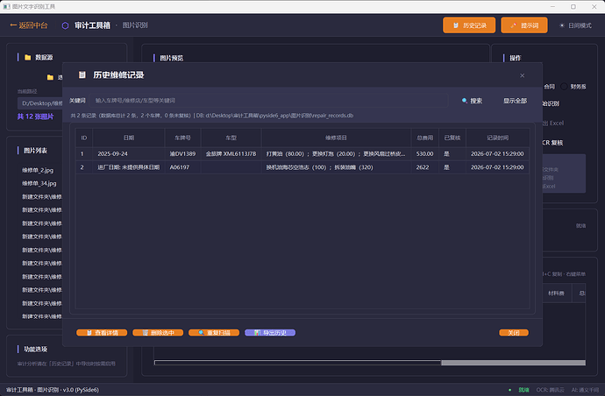
Task: Close the 历史维修记录 dialog with the X
Action: point(522,75)
